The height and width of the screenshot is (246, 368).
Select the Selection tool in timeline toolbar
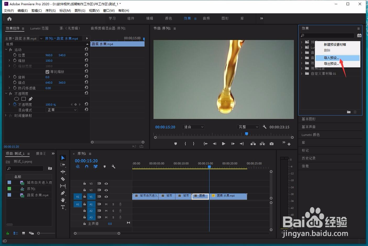(x=63, y=158)
